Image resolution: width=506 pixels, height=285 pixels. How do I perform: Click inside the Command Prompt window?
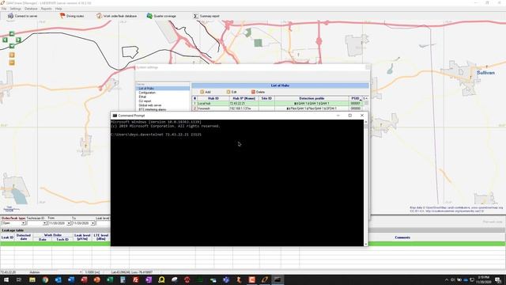coord(237,183)
